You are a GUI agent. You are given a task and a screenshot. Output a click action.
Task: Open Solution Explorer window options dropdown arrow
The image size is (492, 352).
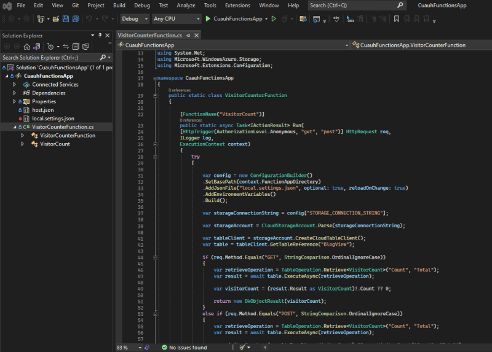tap(93, 36)
